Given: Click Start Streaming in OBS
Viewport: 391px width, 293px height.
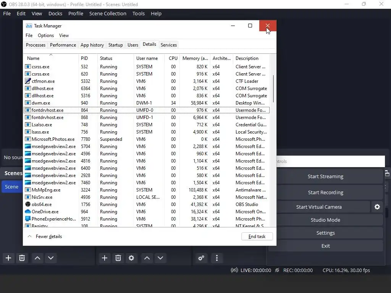Looking at the screenshot, I should (325, 176).
